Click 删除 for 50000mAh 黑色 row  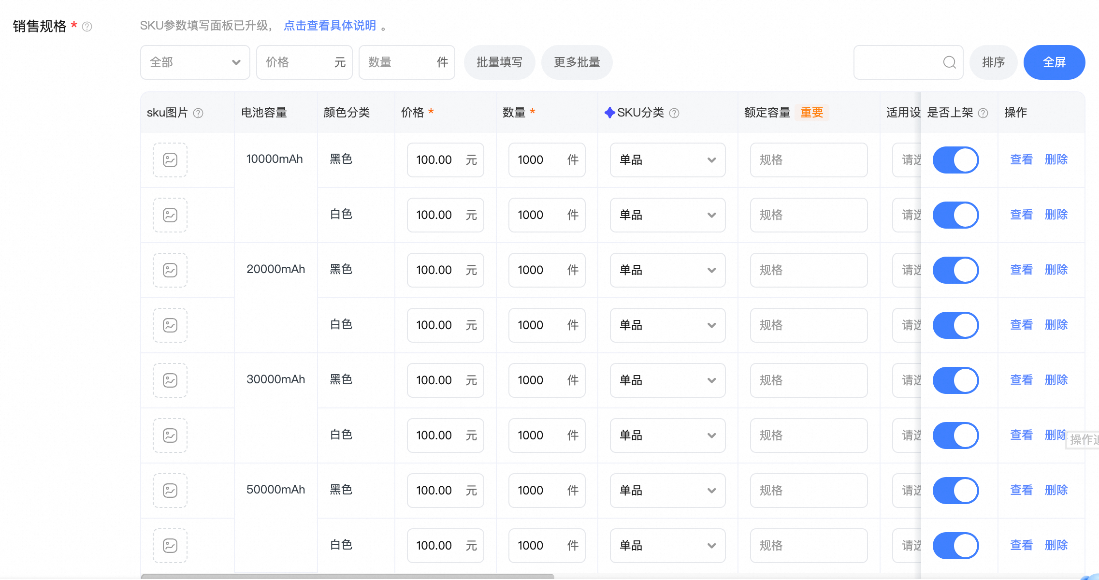point(1056,490)
